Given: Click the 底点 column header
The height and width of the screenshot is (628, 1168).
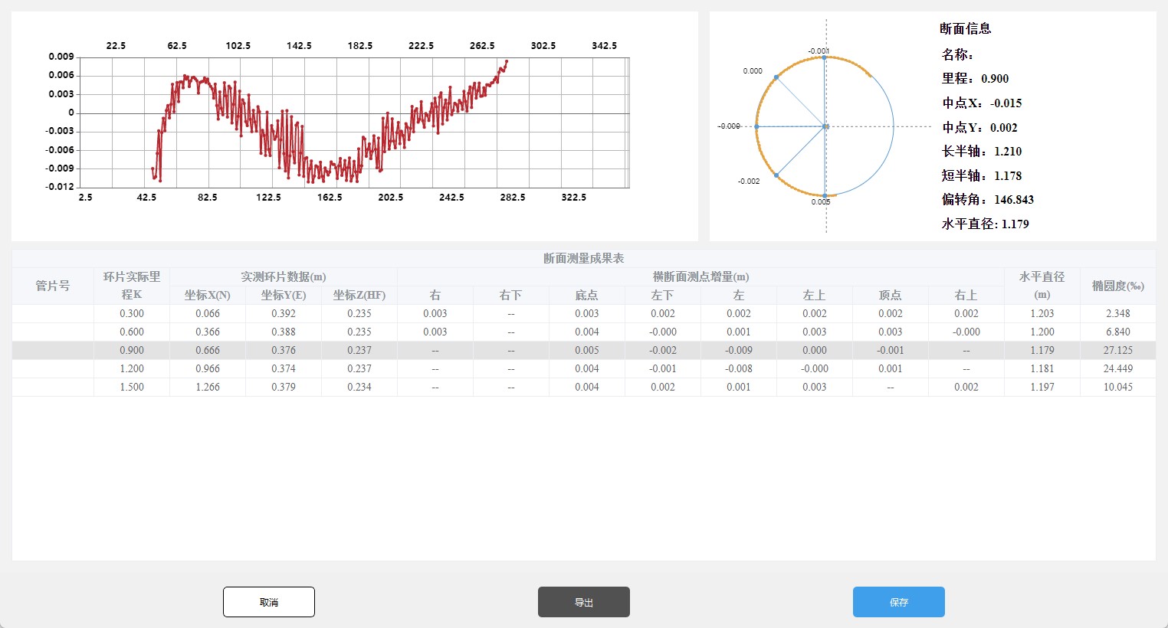Looking at the screenshot, I should tap(586, 295).
